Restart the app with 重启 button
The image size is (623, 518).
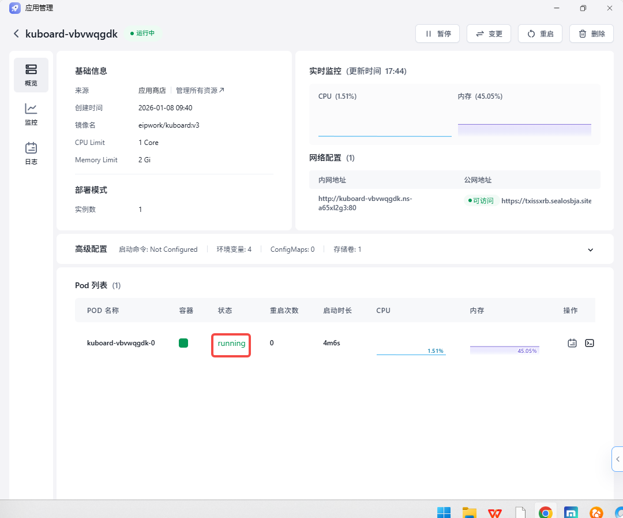(540, 34)
